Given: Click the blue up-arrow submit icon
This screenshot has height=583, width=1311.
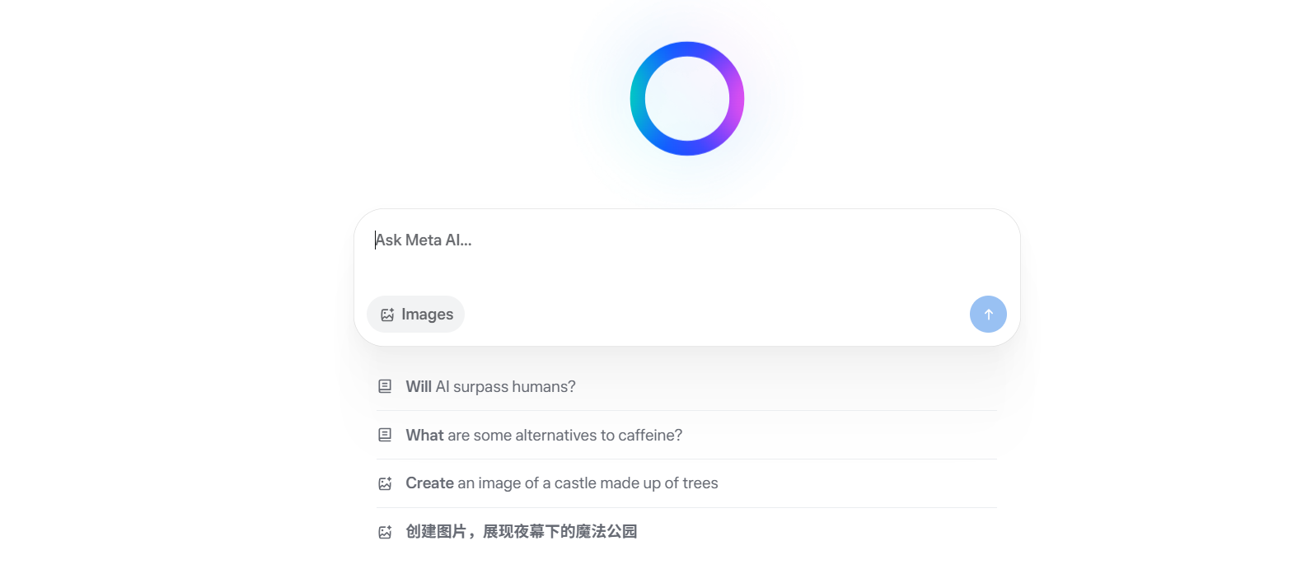Looking at the screenshot, I should coord(988,314).
